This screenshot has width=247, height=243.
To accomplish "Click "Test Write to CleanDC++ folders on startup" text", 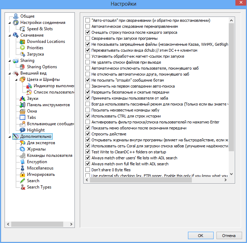I will [129, 152].
